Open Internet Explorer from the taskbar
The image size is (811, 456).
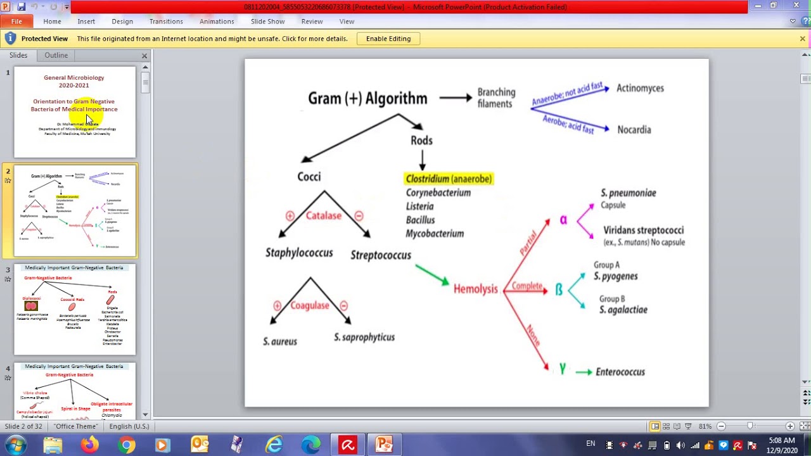274,445
